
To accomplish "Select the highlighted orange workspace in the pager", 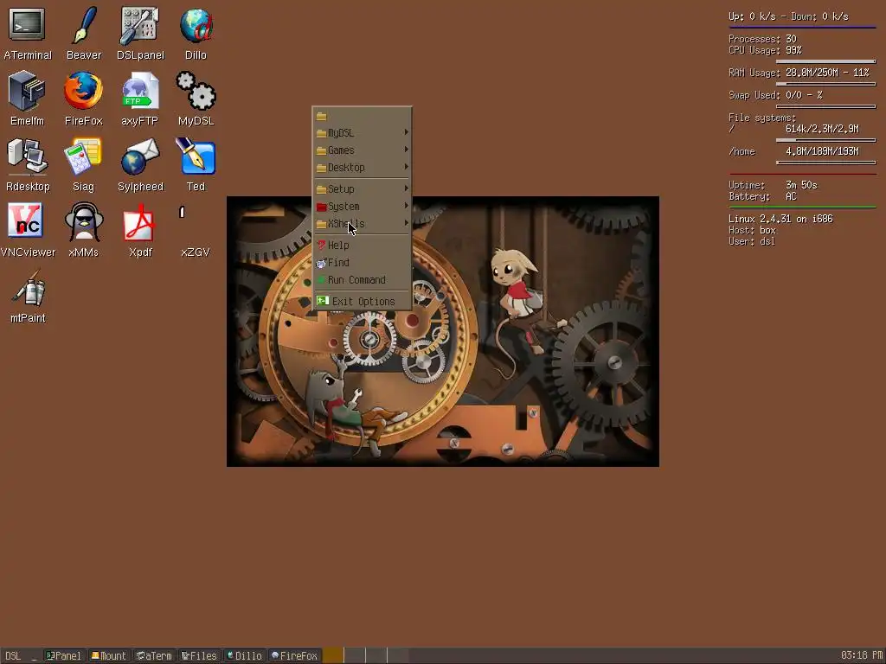I will 333,655.
